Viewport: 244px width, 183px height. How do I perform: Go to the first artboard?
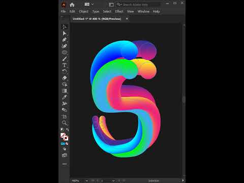[93, 181]
